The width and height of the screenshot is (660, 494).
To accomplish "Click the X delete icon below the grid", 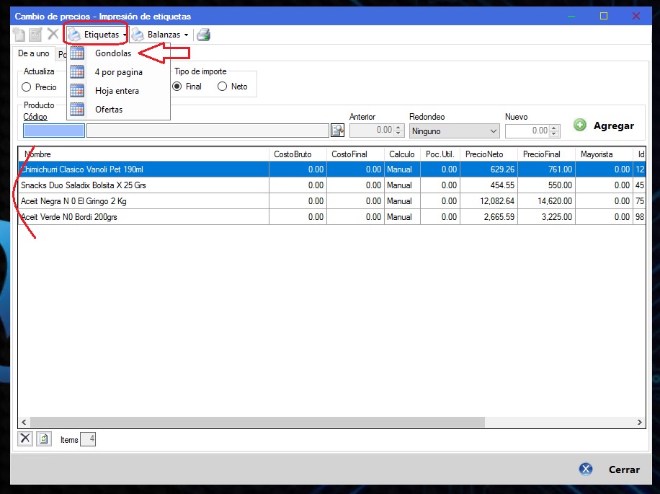I will (25, 438).
